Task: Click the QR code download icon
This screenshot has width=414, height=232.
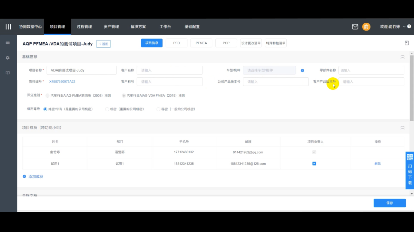Action: pyautogui.click(x=410, y=157)
